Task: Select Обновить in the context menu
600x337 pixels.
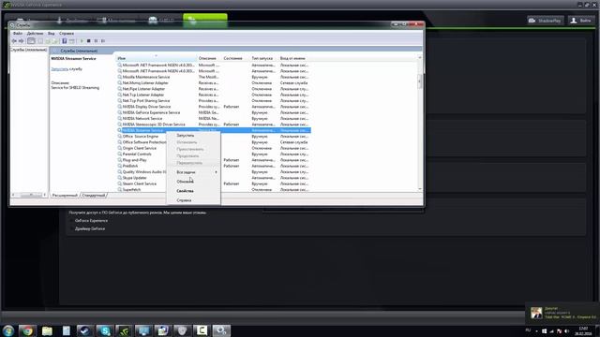Action: pyautogui.click(x=186, y=182)
